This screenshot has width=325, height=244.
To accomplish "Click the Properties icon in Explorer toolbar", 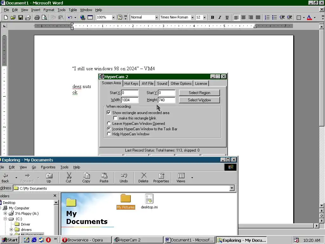I will 161,178.
